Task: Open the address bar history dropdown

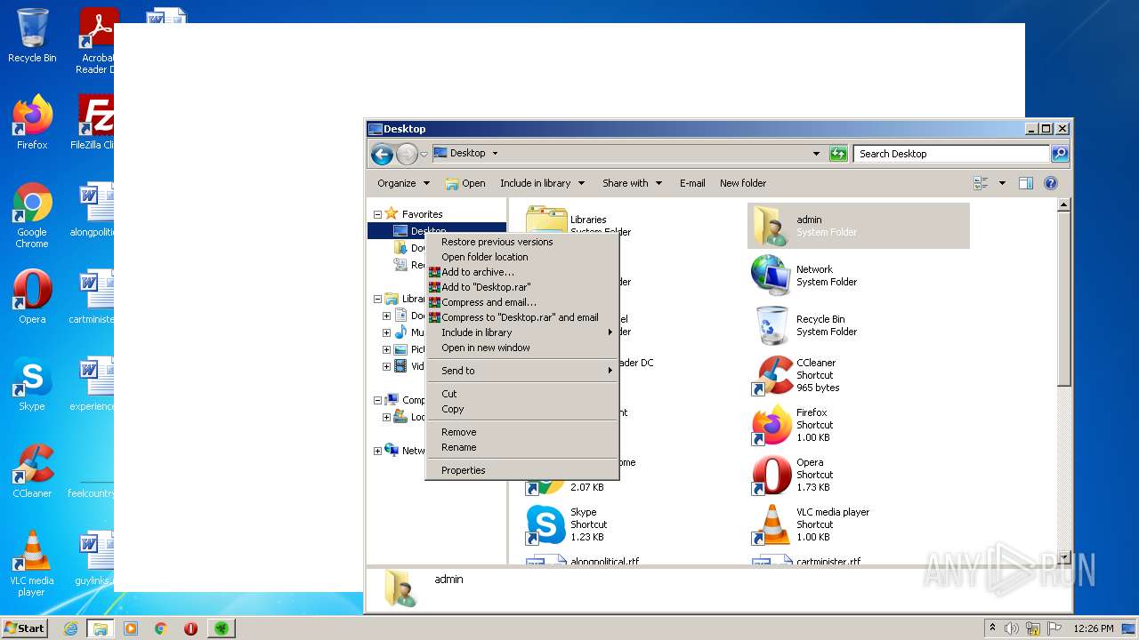Action: [816, 154]
